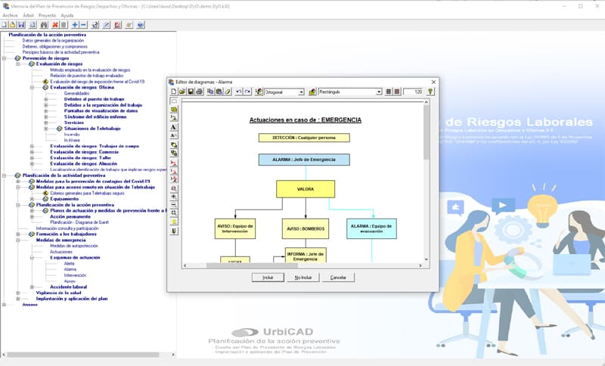Select Incendio tree item
The width and height of the screenshot is (605, 366).
click(72, 135)
